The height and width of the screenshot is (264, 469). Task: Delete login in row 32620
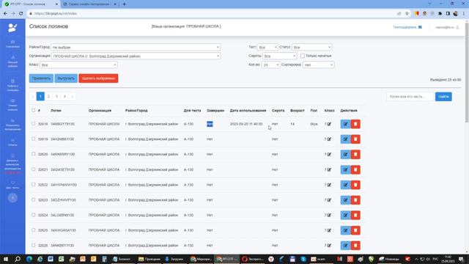[x=355, y=155]
